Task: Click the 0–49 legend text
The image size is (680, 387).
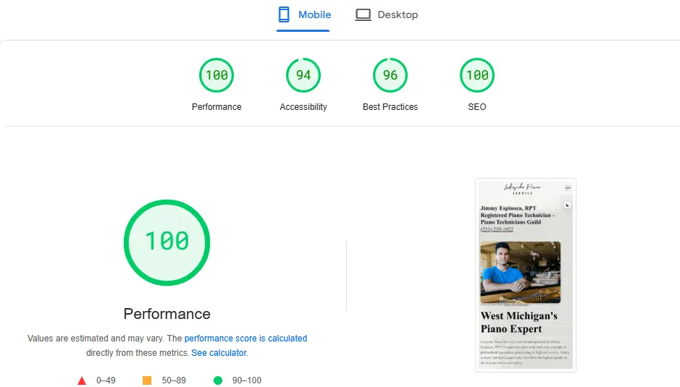Action: 106,380
